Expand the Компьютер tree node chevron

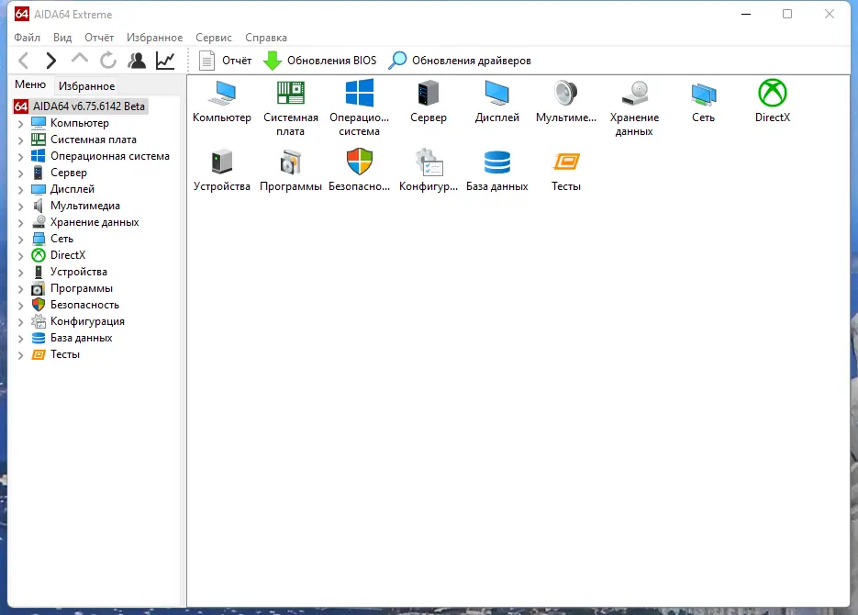pyautogui.click(x=21, y=124)
